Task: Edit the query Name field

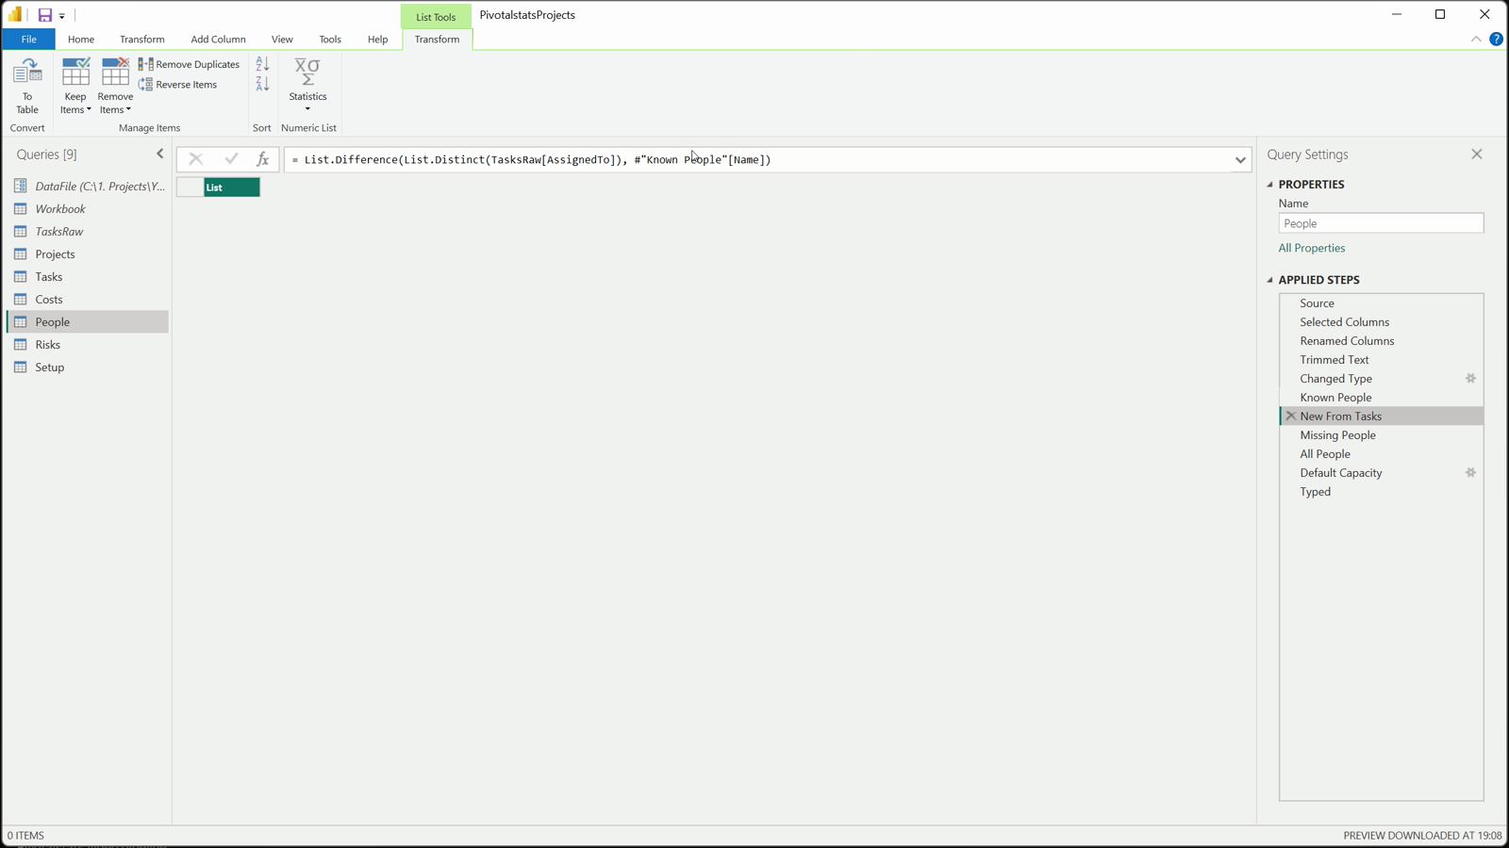Action: pos(1381,223)
